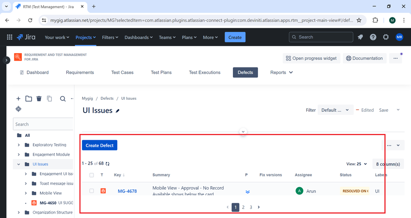The height and width of the screenshot is (218, 411).
Task: Clone selected item with copy icon
Action: [x=49, y=98]
